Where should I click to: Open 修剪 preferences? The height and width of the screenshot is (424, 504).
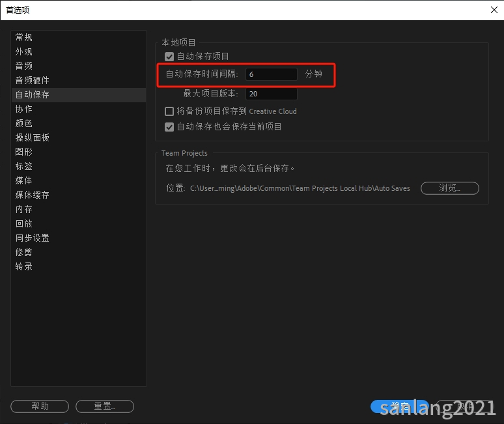coord(78,252)
